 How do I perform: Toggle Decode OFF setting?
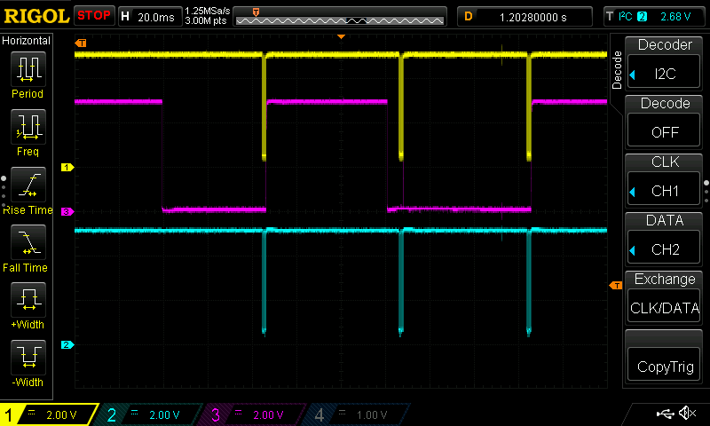point(664,122)
